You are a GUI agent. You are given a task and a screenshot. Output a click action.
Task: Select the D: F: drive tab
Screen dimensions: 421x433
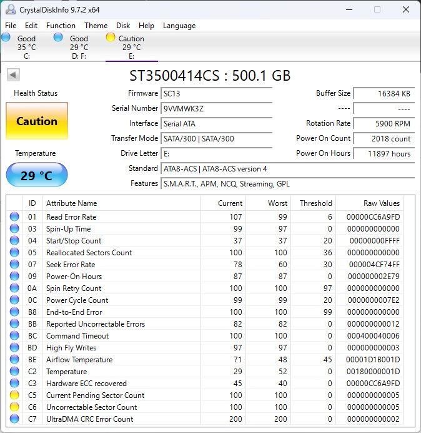click(79, 47)
